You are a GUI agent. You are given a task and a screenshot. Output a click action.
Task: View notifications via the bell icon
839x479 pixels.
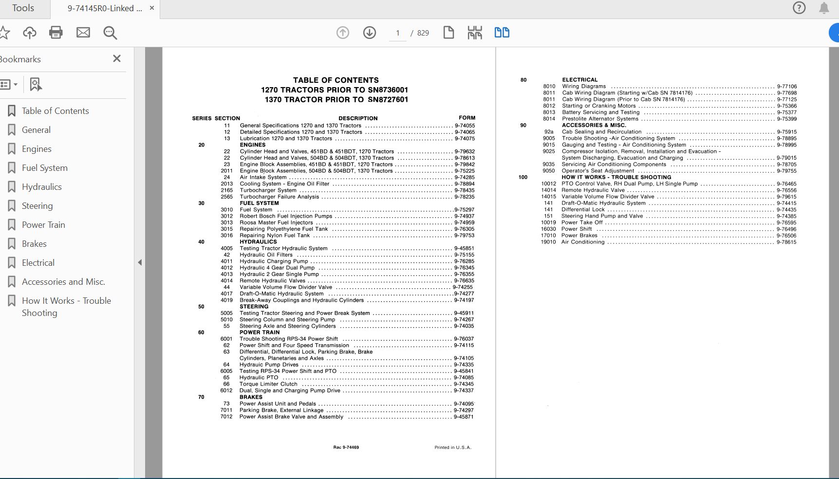[x=824, y=8]
